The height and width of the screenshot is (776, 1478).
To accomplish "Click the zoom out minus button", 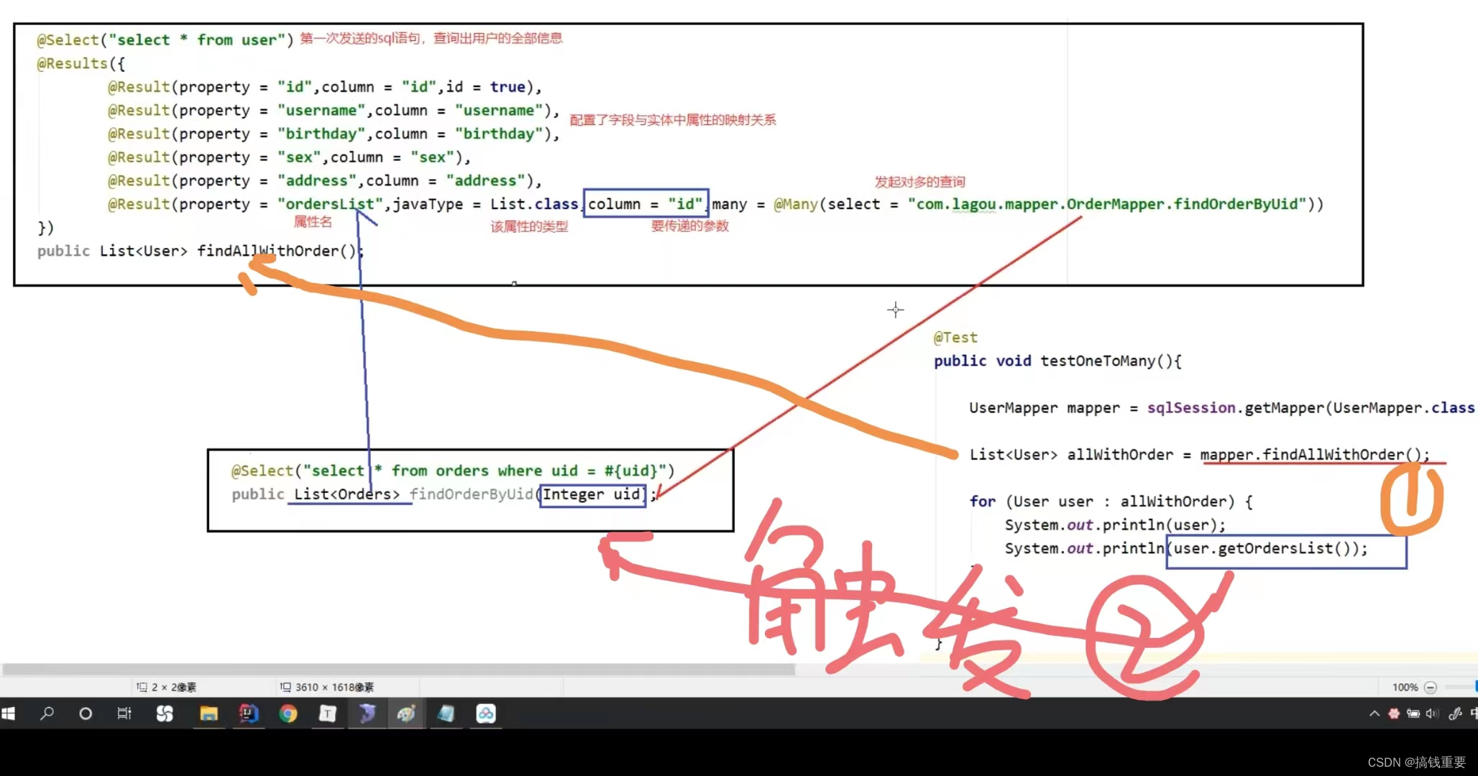I will click(x=1431, y=688).
